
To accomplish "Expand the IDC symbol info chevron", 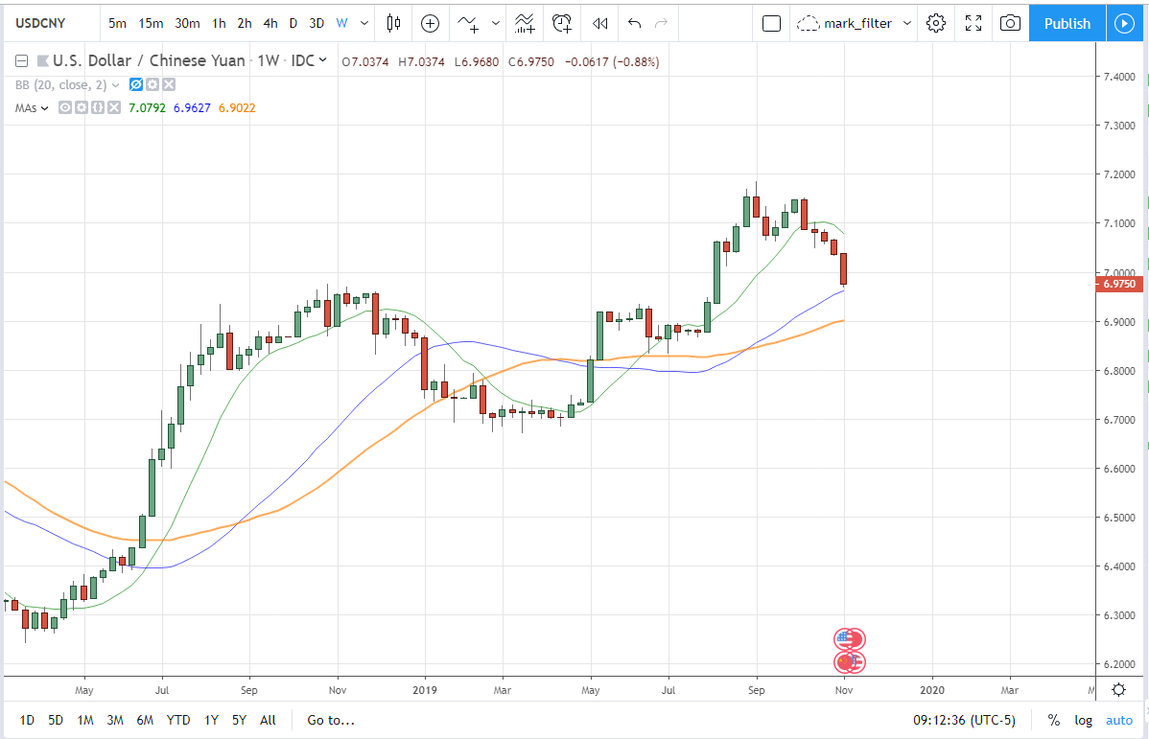I will 323,60.
